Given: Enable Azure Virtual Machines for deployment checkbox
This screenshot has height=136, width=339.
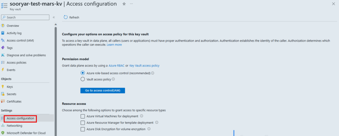Looking at the screenshot, I should point(82,116).
